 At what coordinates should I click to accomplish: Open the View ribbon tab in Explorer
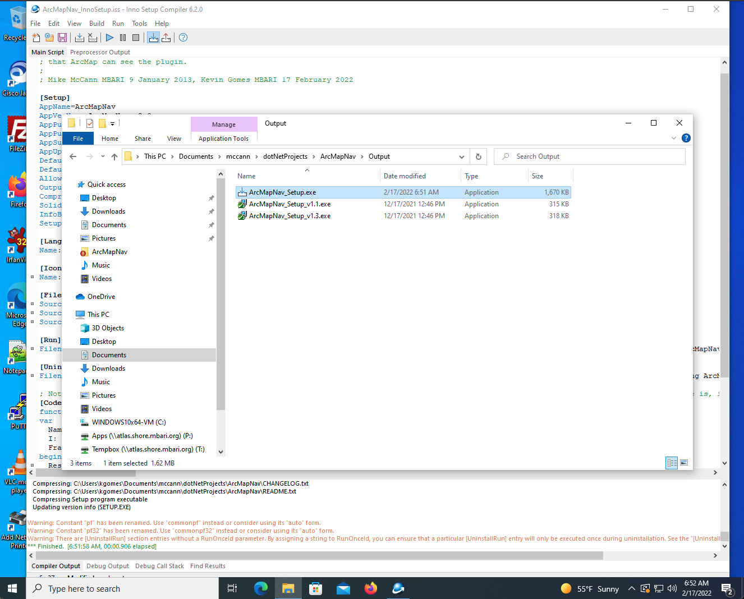coord(174,139)
